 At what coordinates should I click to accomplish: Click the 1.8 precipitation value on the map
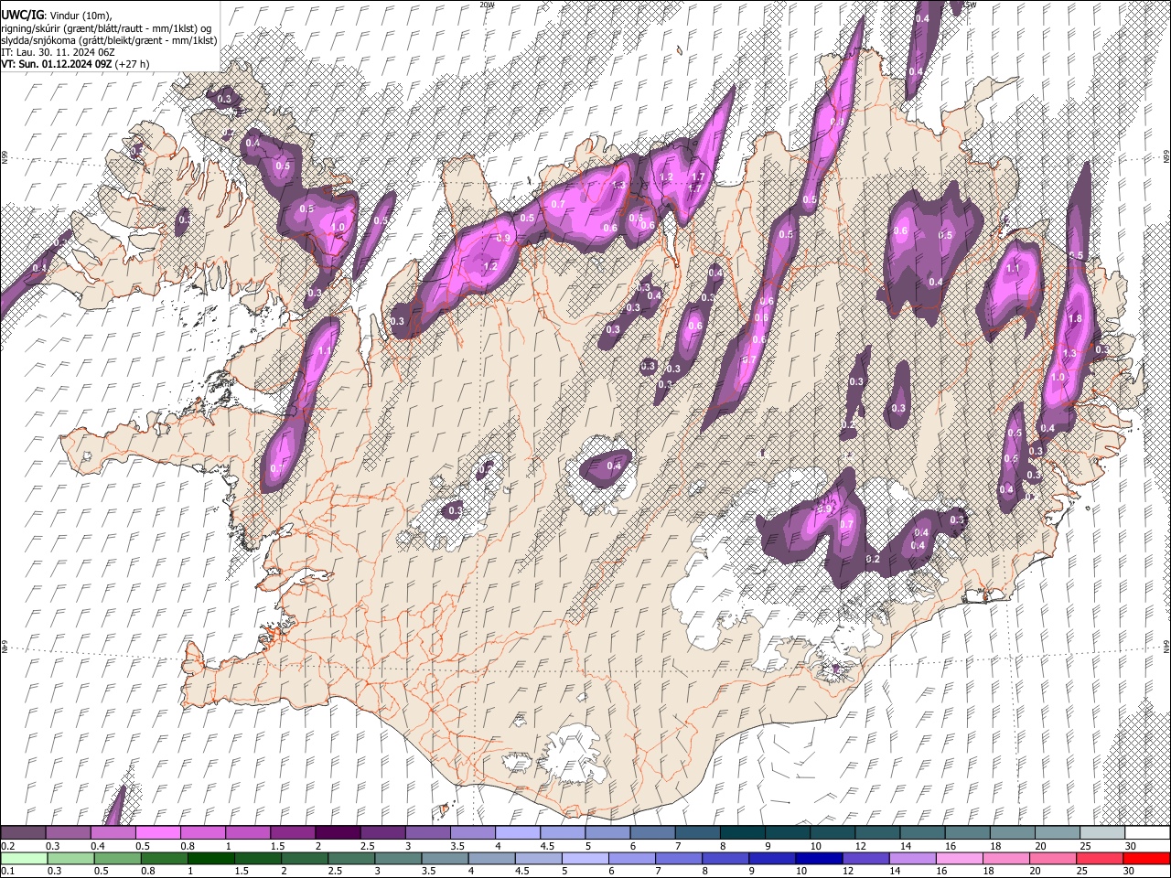[1076, 318]
